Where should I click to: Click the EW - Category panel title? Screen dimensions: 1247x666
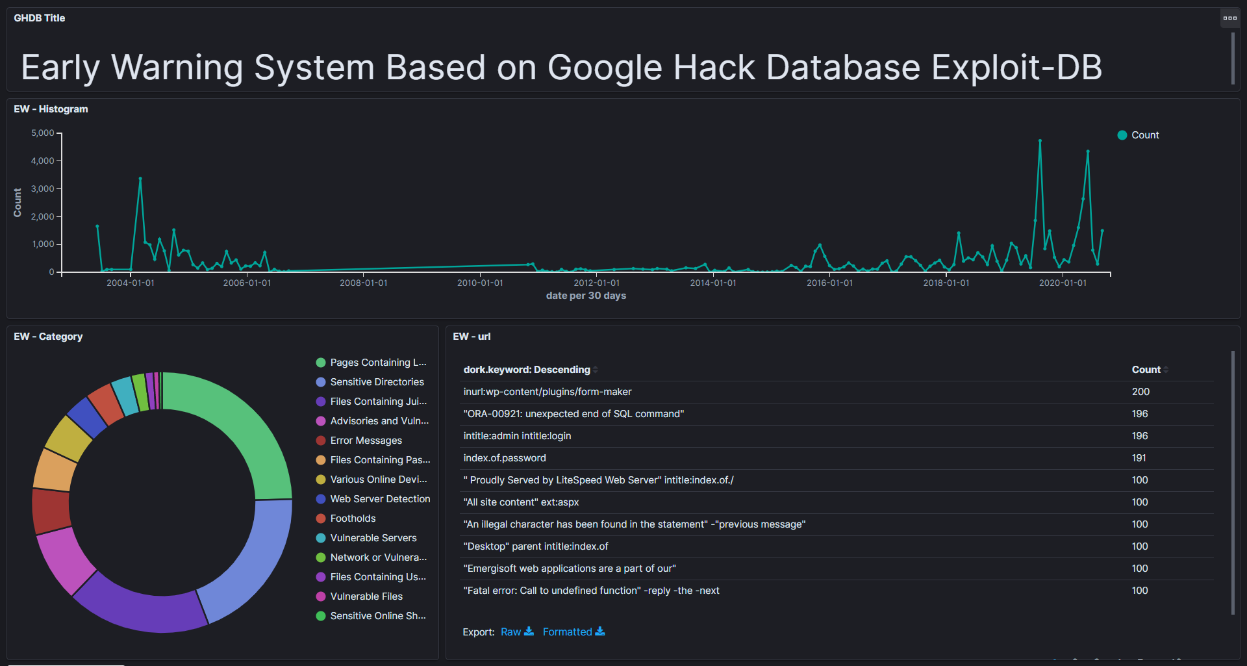[x=48, y=337]
